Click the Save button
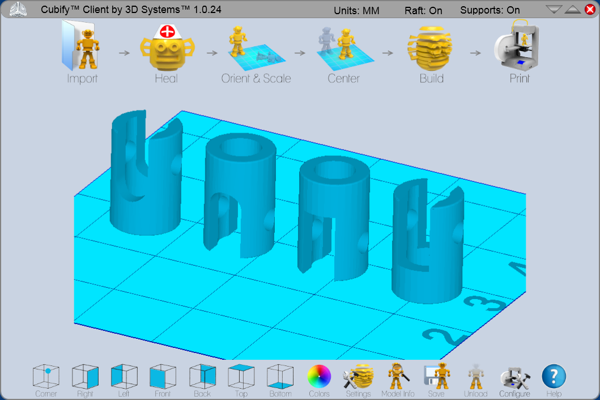 tap(437, 377)
